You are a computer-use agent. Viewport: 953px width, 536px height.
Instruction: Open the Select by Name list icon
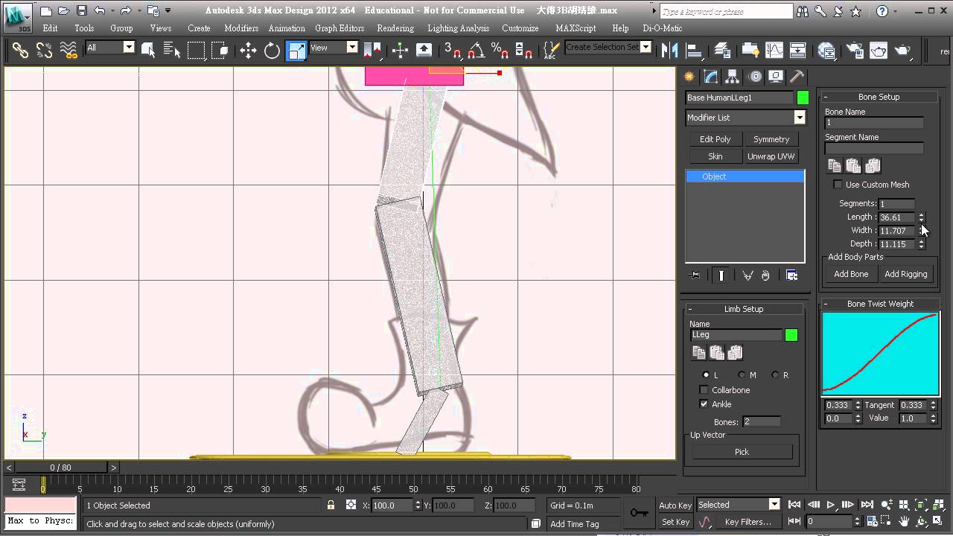click(172, 51)
